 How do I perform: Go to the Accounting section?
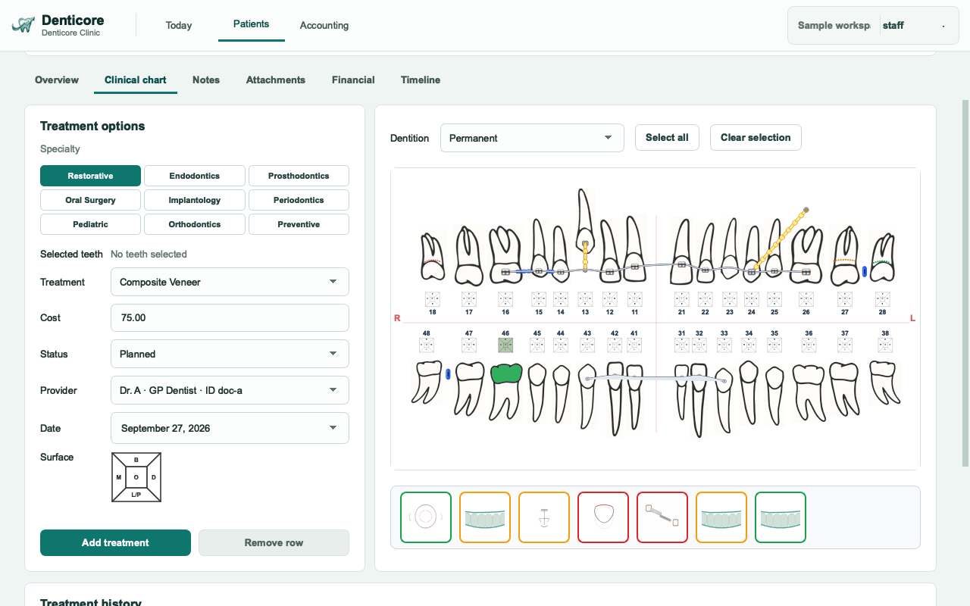(x=324, y=25)
